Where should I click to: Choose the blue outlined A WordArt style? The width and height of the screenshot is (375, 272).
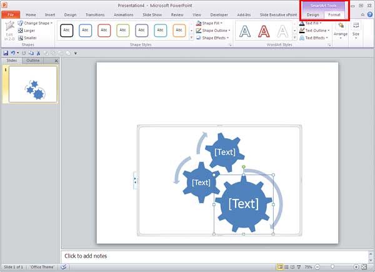[245, 31]
